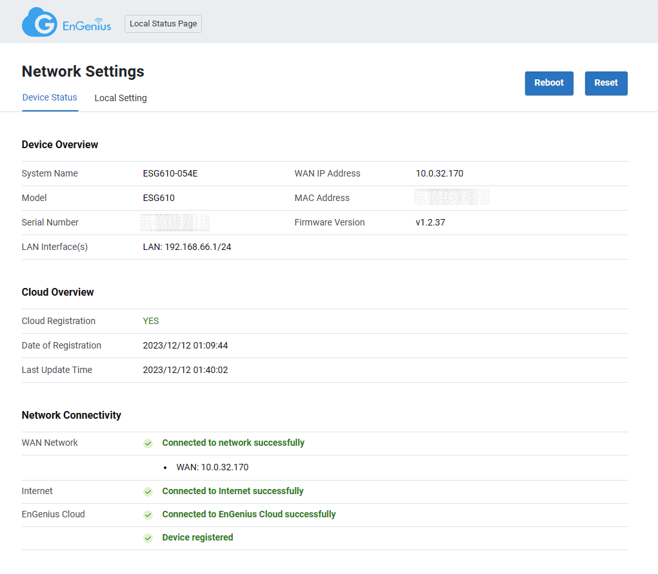Viewport: 658px width, 574px height.
Task: Click the Reboot button
Action: pos(549,83)
